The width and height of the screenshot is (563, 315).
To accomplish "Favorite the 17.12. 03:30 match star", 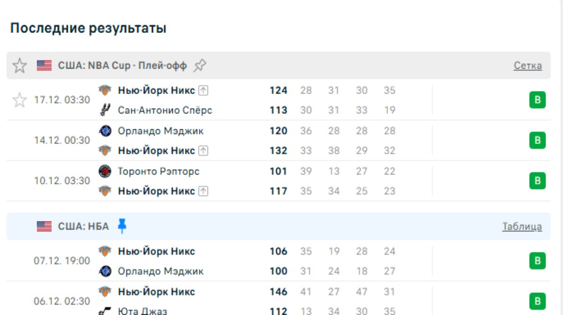I will click(19, 100).
